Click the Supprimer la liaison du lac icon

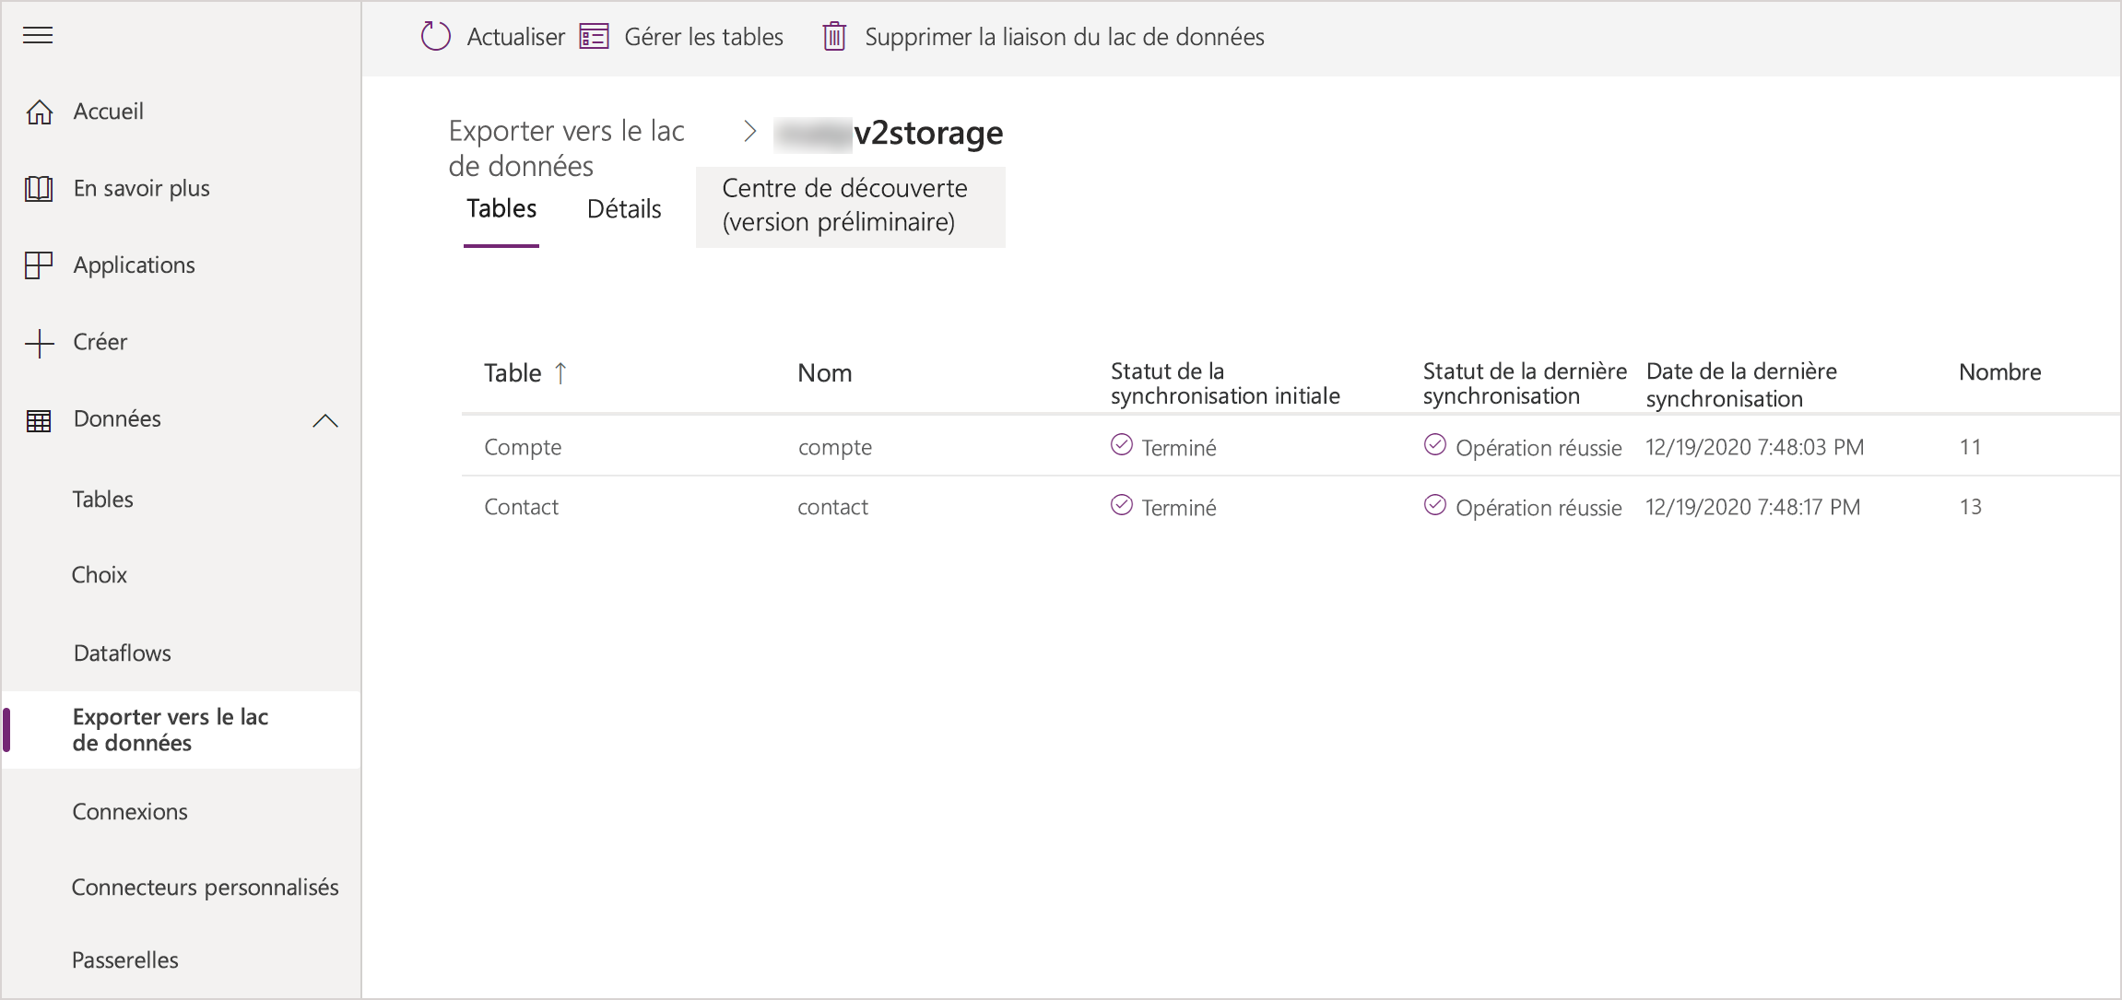835,37
